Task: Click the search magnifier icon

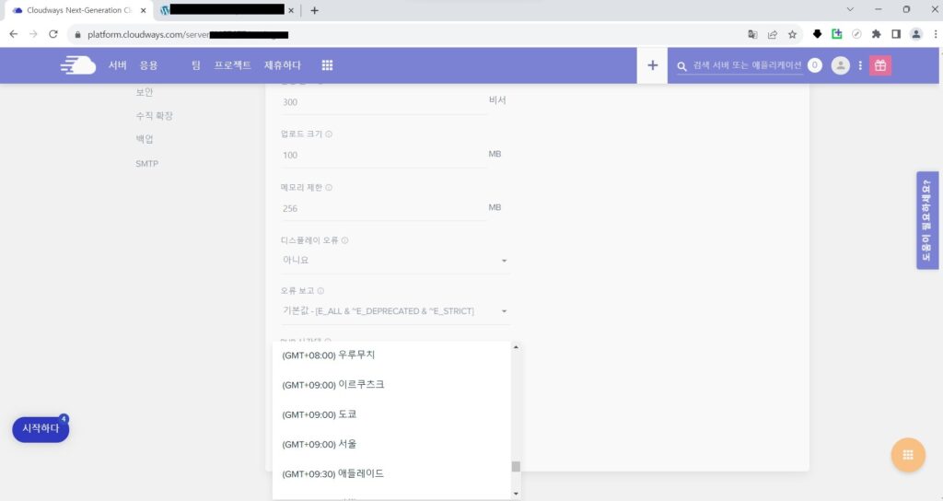Action: (682, 66)
